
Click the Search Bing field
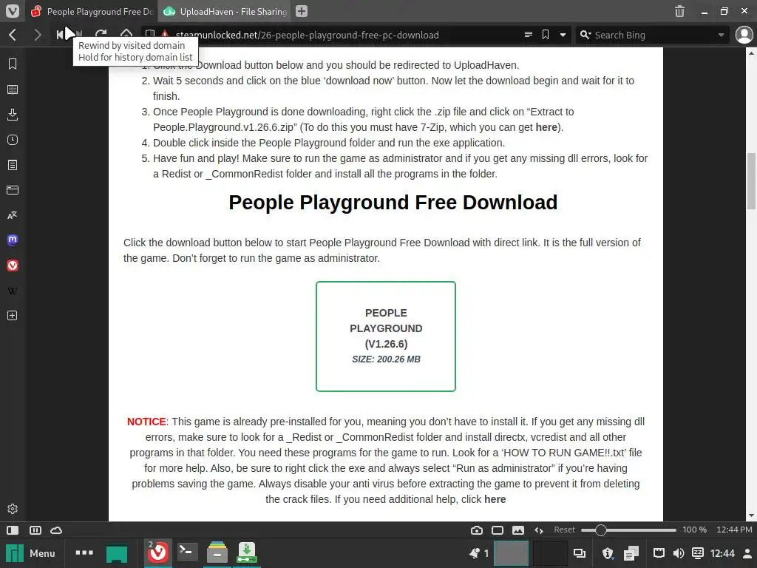tap(652, 35)
